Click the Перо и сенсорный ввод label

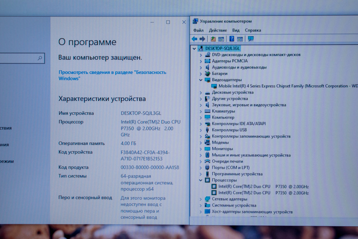85,198
